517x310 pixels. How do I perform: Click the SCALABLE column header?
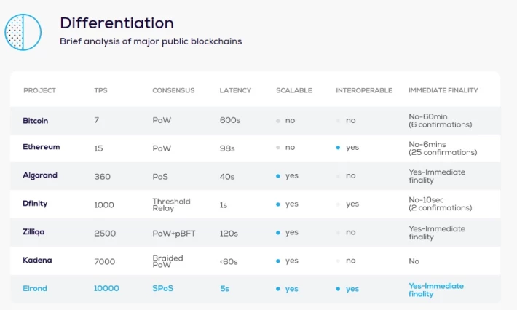[x=294, y=90]
